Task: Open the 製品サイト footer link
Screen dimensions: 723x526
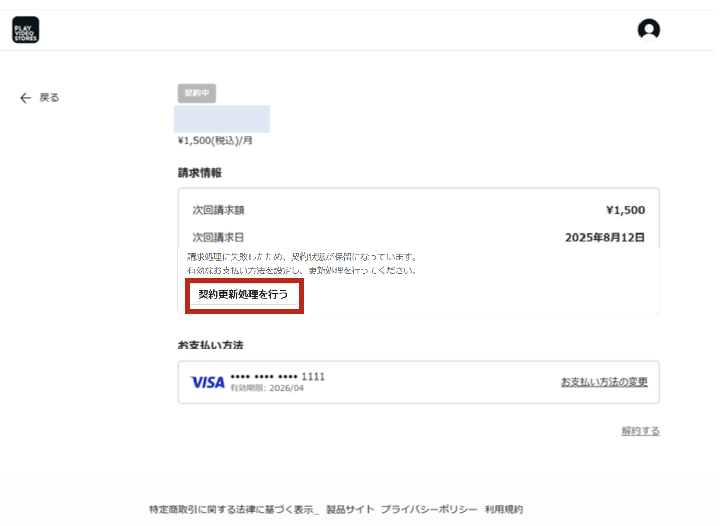Action: click(x=350, y=509)
